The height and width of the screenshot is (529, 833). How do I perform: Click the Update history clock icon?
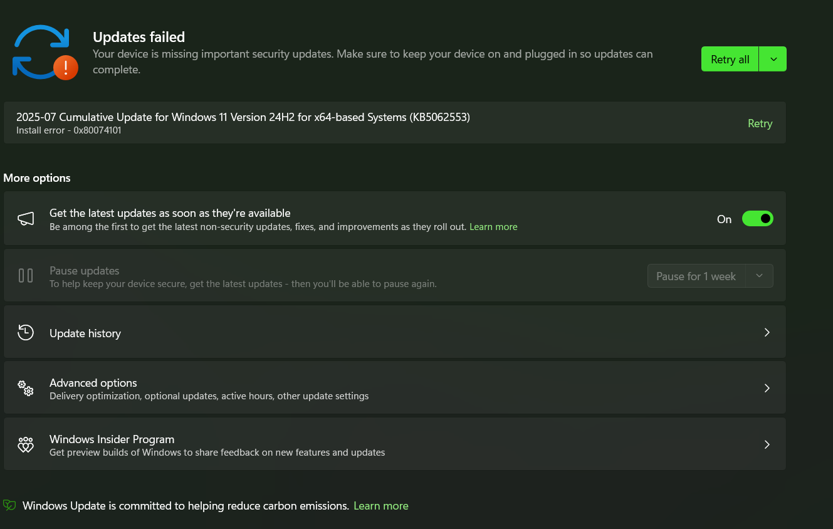tap(26, 332)
